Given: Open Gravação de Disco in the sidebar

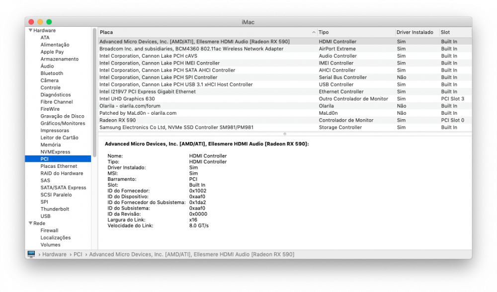Looking at the screenshot, I should (x=62, y=116).
